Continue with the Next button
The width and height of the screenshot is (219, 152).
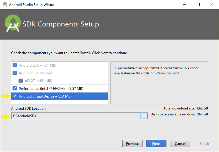[156, 143]
